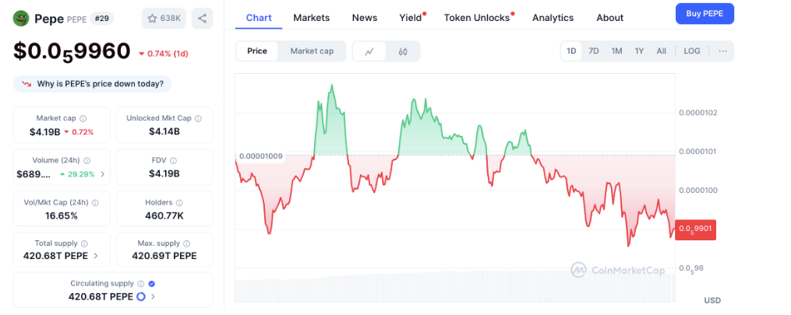Click the volume bars strip under chart
The image size is (791, 315).
455,287
